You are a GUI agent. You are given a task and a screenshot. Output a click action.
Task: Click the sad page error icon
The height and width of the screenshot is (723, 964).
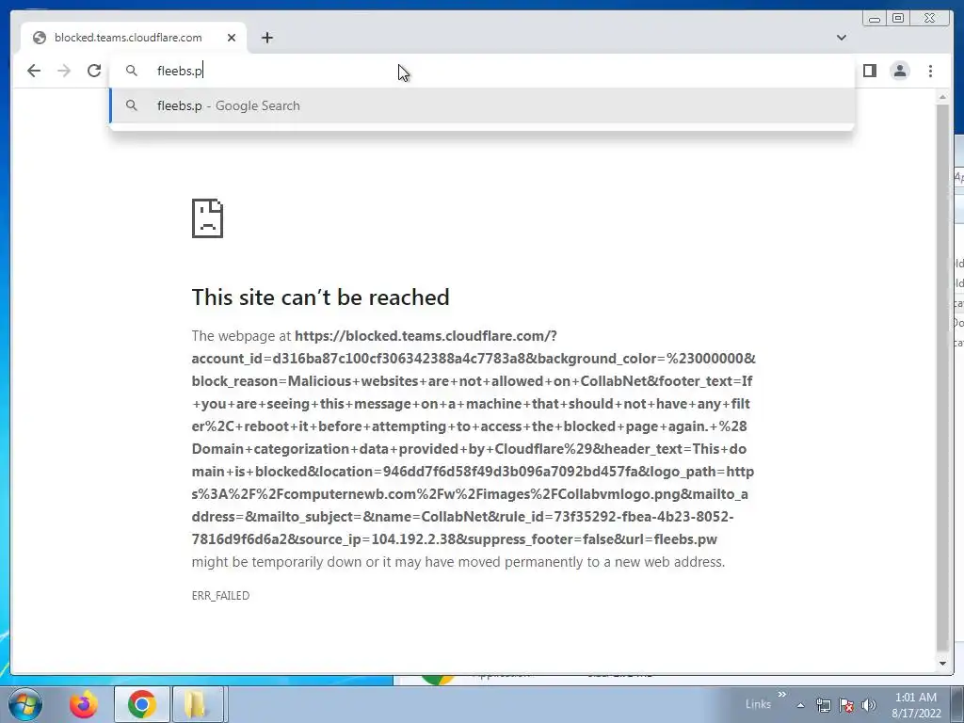coord(207,218)
